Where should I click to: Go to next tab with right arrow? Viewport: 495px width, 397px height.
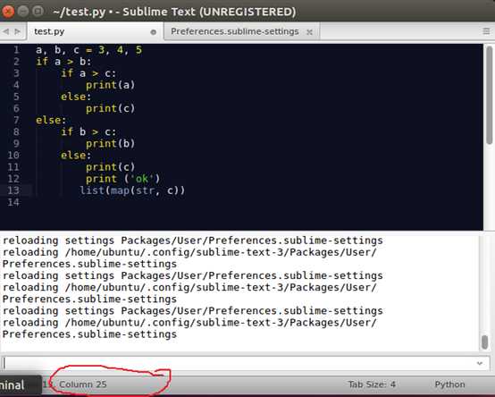18,31
